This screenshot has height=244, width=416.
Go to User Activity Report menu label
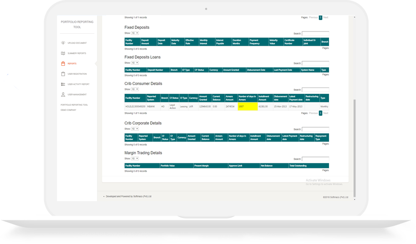[x=78, y=84]
